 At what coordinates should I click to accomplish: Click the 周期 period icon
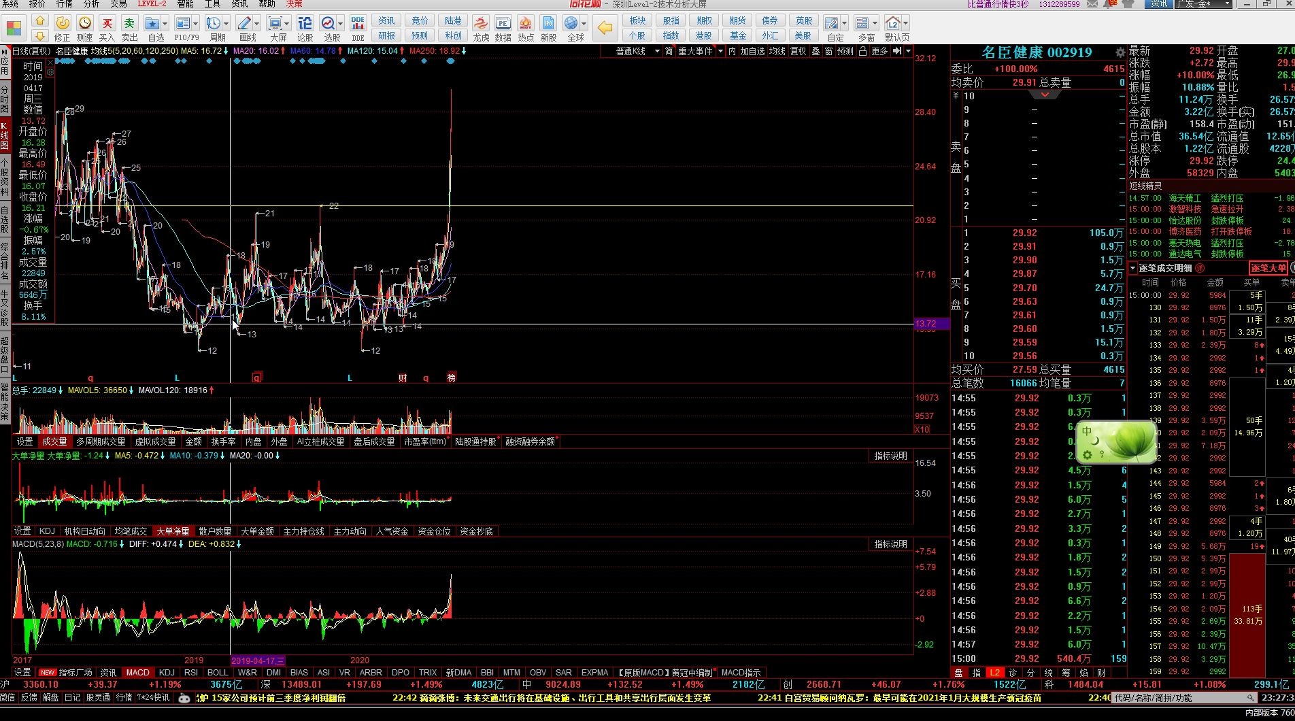[214, 23]
